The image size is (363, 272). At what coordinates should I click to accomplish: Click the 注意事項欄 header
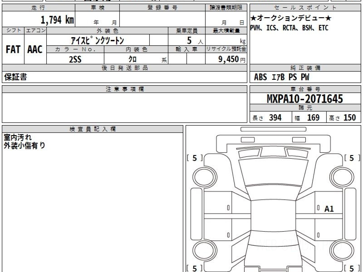click(125, 89)
